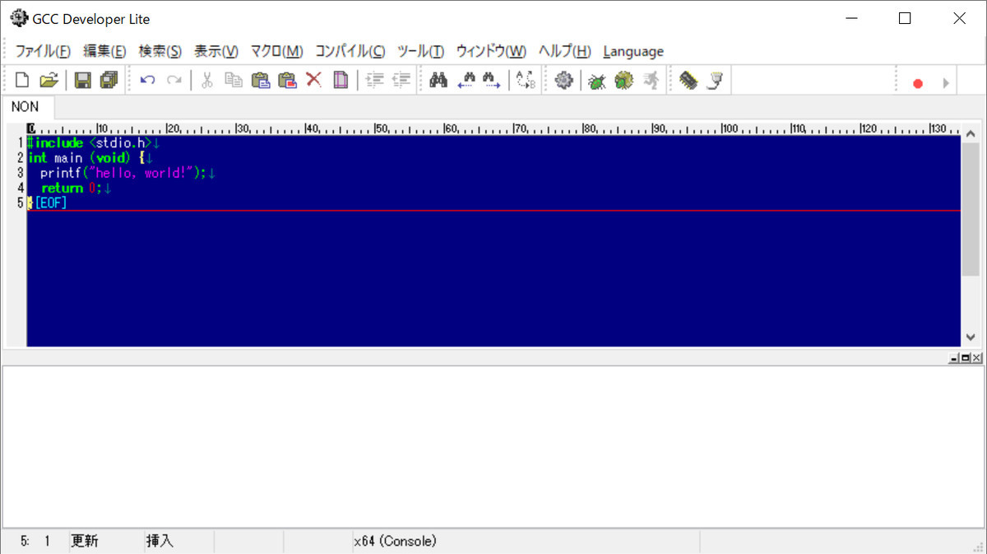Click the [EOF] marker
The image size is (987, 554).
[50, 203]
